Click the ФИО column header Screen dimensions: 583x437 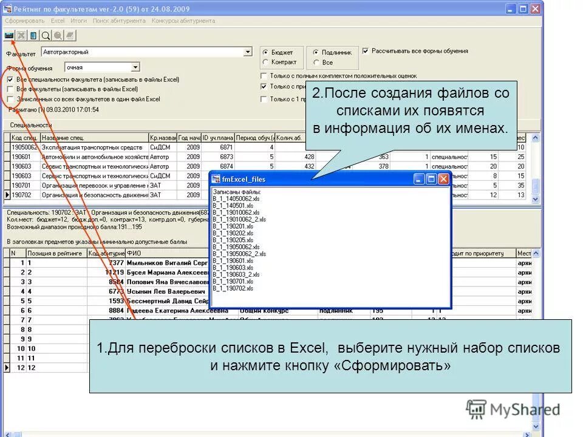(168, 254)
